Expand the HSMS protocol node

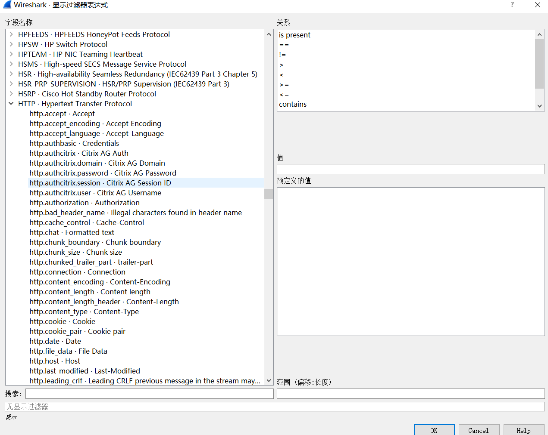(x=11, y=64)
